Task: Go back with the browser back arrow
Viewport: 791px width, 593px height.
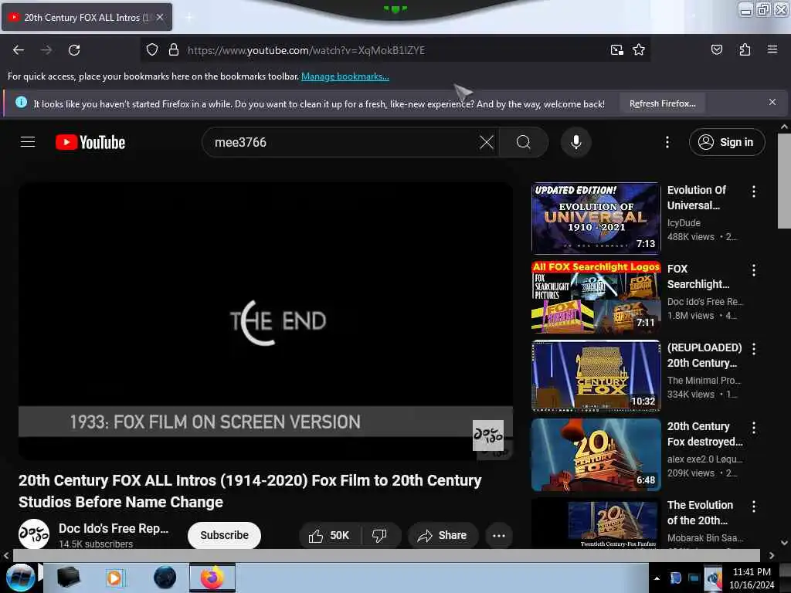Action: tap(19, 50)
